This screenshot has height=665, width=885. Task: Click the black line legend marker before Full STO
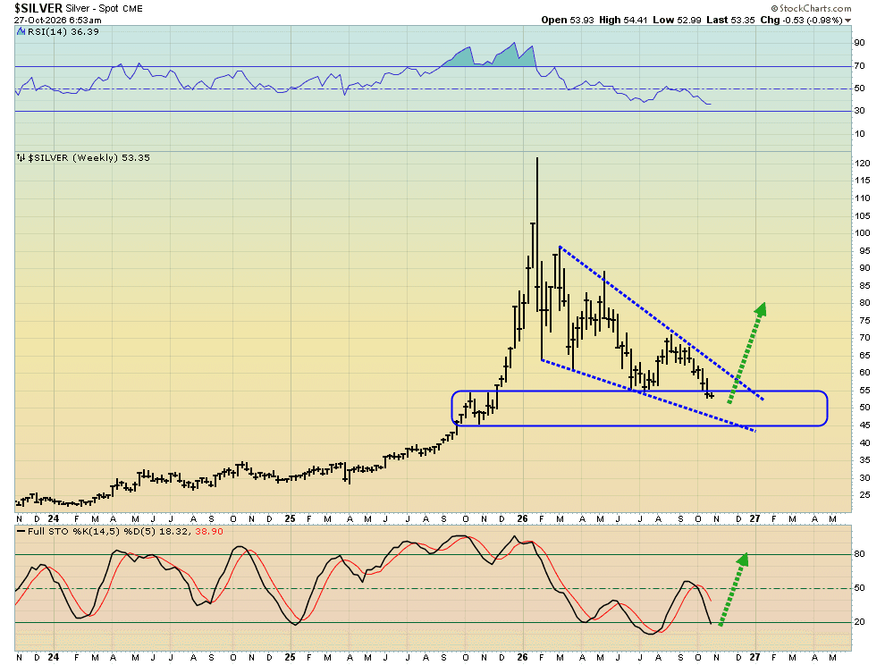tap(21, 531)
